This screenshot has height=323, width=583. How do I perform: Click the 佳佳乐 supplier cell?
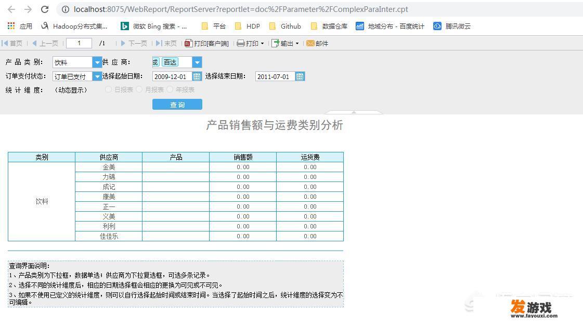[109, 236]
